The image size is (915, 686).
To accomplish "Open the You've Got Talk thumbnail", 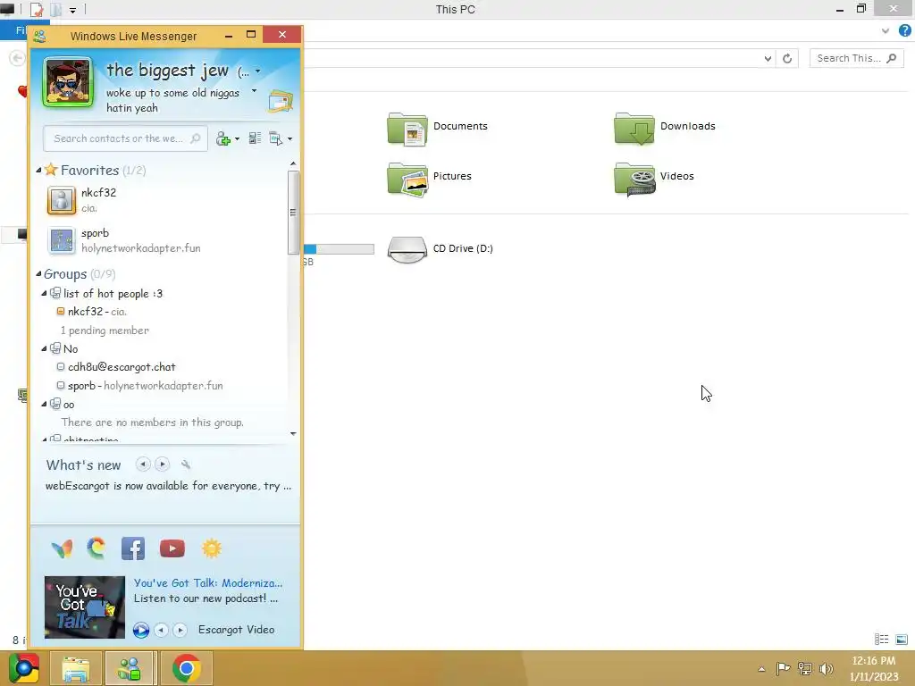I will coord(85,607).
